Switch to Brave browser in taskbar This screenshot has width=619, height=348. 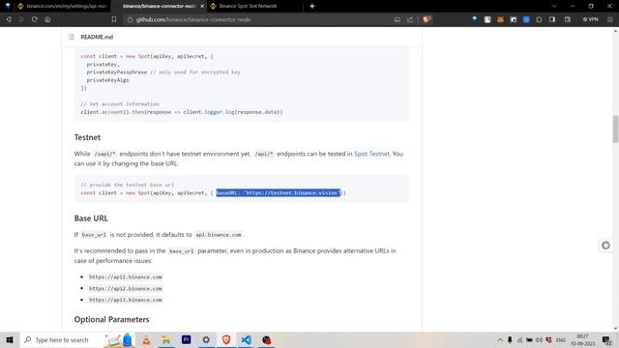coord(226,339)
